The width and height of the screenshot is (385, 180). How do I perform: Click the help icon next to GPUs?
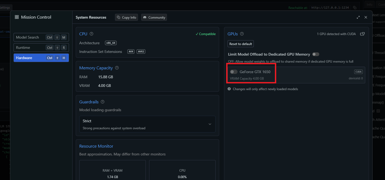242,34
